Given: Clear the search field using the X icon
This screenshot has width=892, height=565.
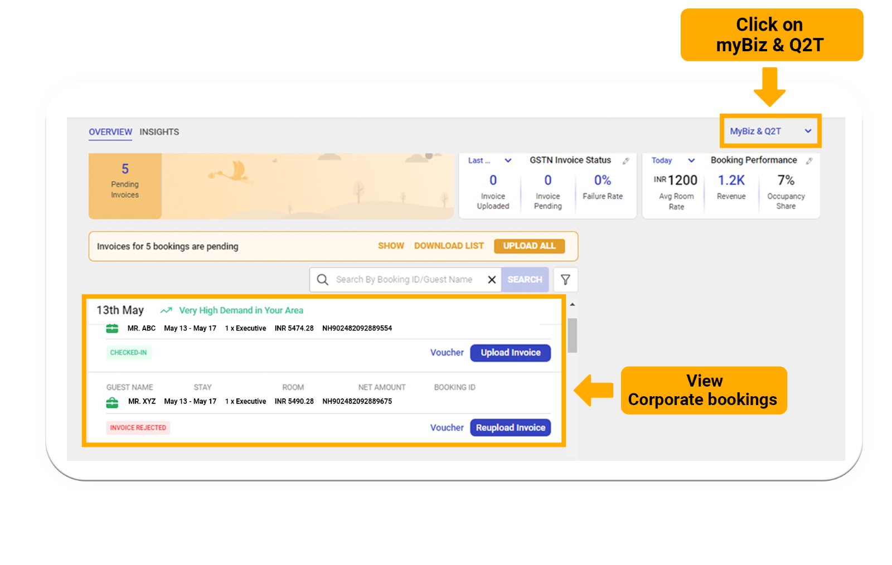Looking at the screenshot, I should pos(492,280).
